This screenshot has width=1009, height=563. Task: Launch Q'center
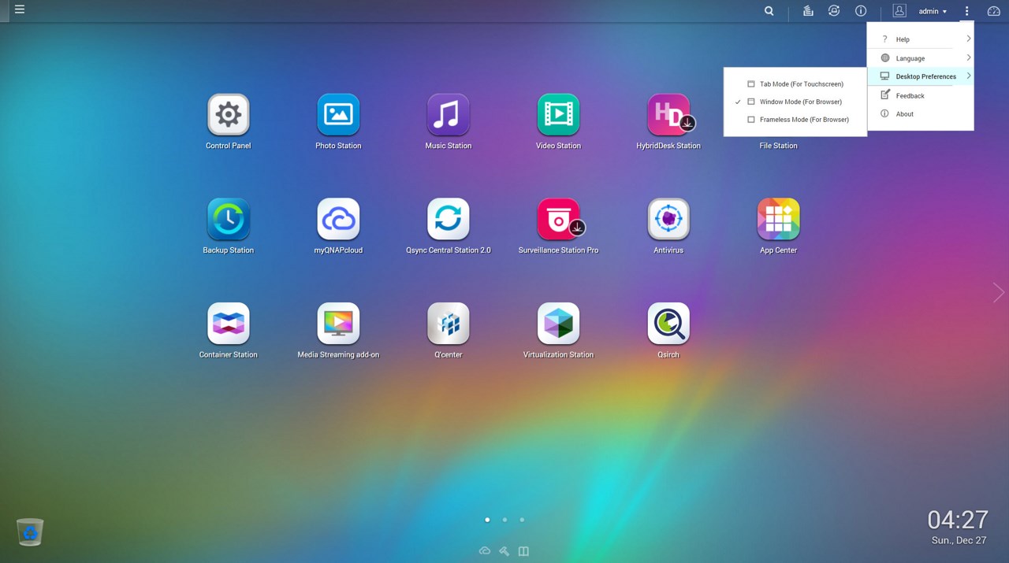tap(449, 324)
